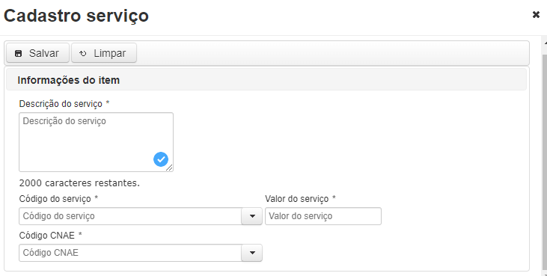Image resolution: width=547 pixels, height=276 pixels.
Task: Focus the Código do serviço combo field
Action: [130, 216]
